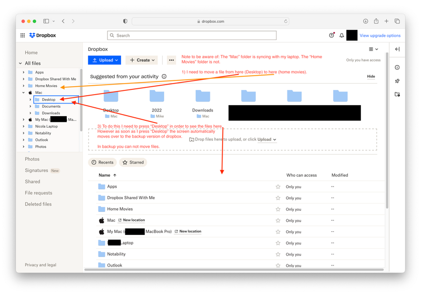Viewport: 421px width, 297px height.
Task: Open the Apps folder in file list
Action: pyautogui.click(x=112, y=187)
